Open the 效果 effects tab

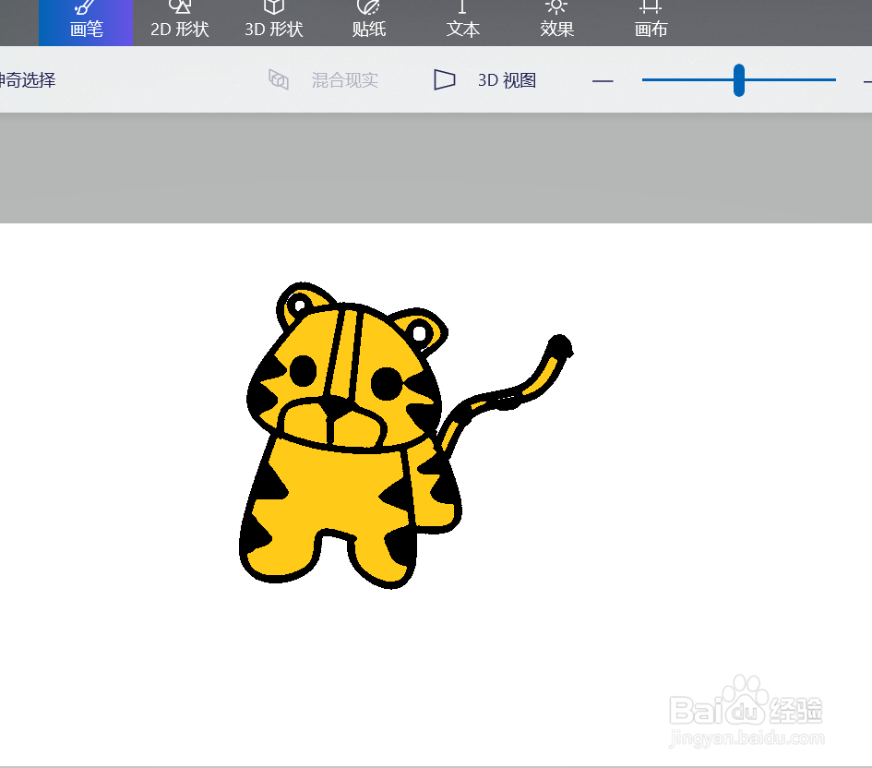(x=556, y=22)
